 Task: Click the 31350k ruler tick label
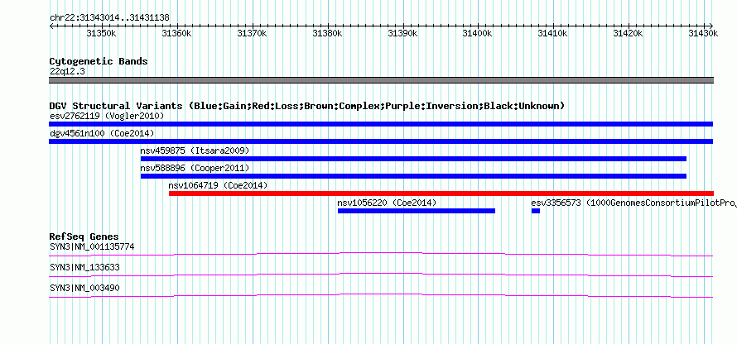tap(100, 33)
